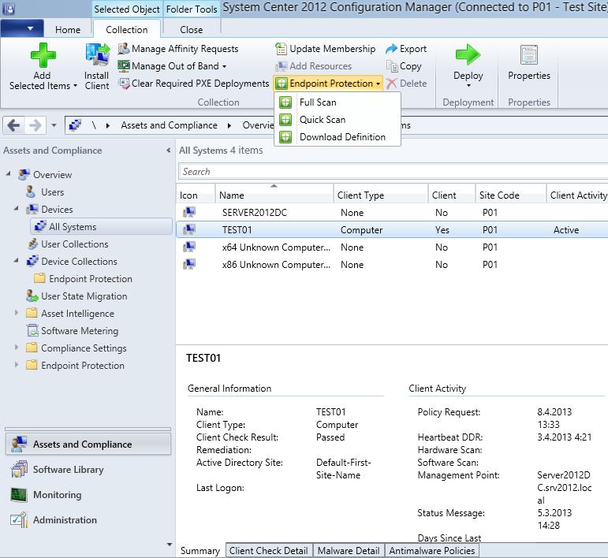
Task: Click the Install Client icon
Action: pos(97,55)
